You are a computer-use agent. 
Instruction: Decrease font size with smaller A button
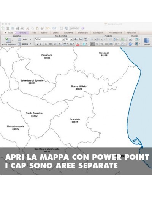click(x=81, y=39)
